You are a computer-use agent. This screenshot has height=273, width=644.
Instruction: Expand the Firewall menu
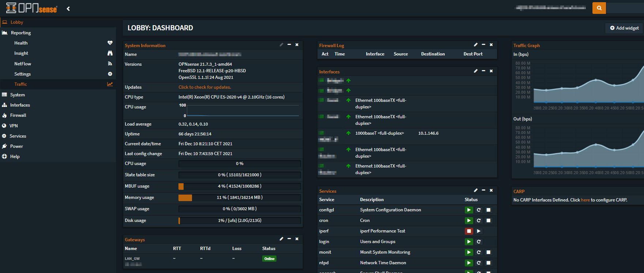pos(58,115)
